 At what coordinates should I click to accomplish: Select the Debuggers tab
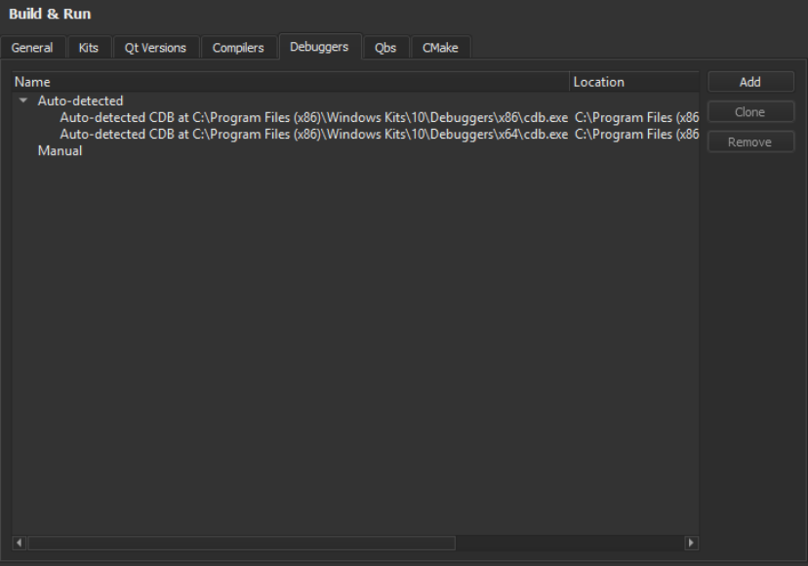point(319,47)
